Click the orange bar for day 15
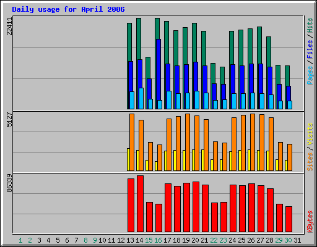317x247 pixels. [x=150, y=156]
